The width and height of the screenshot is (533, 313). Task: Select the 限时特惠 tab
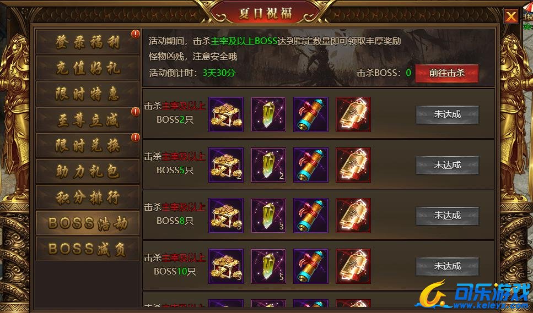pos(87,94)
